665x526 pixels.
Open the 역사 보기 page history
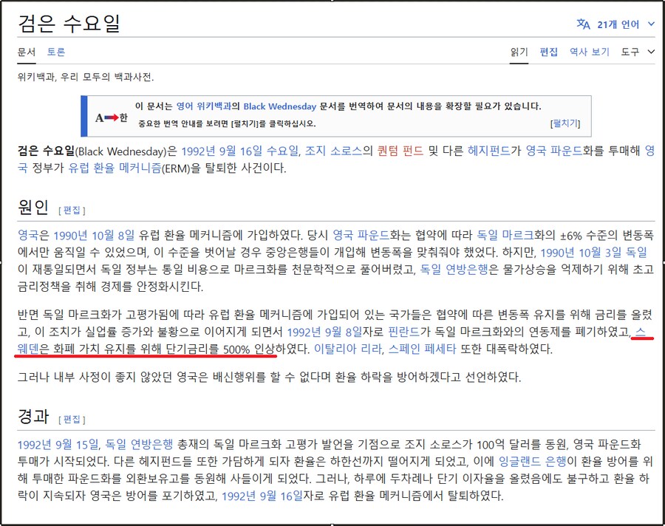587,52
